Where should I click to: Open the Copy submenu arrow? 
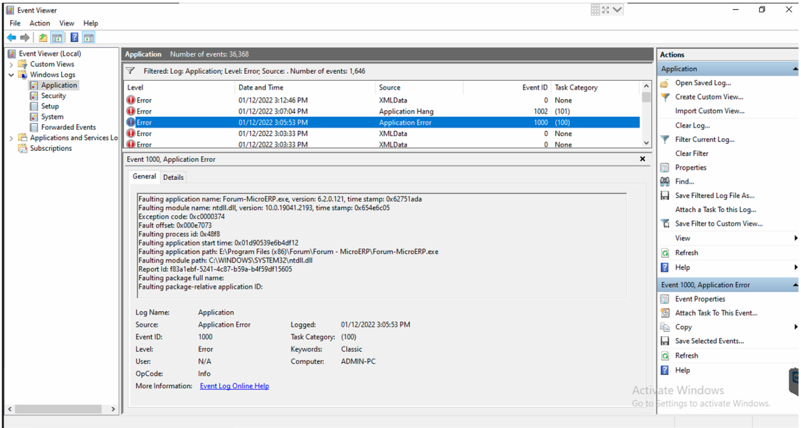coord(796,327)
